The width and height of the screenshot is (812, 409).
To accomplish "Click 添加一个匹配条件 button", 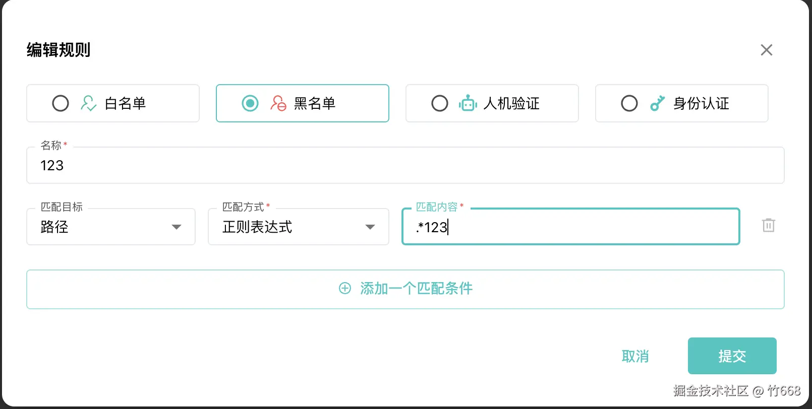I will pos(405,289).
